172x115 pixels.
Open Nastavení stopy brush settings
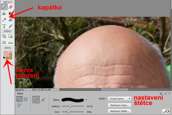[x=119, y=105]
